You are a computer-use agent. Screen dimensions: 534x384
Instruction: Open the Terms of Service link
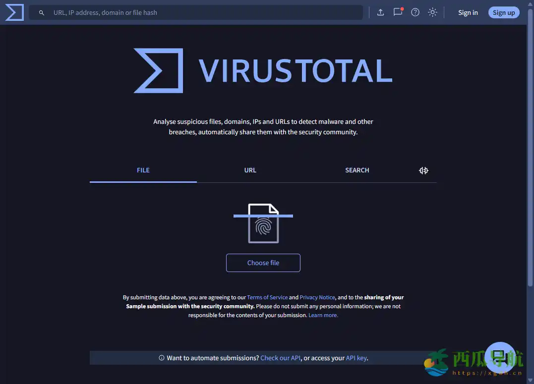[267, 297]
